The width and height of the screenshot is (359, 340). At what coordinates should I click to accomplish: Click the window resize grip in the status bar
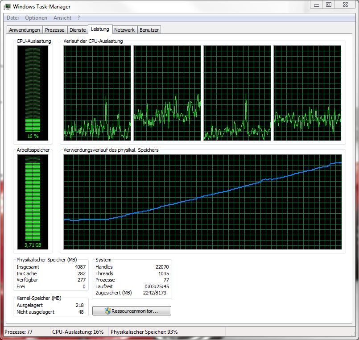click(353, 334)
